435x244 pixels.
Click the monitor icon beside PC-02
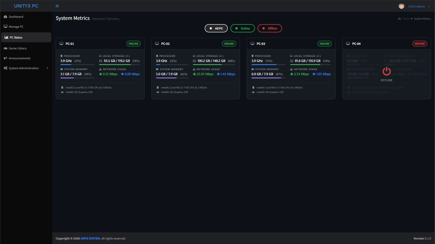tap(157, 44)
